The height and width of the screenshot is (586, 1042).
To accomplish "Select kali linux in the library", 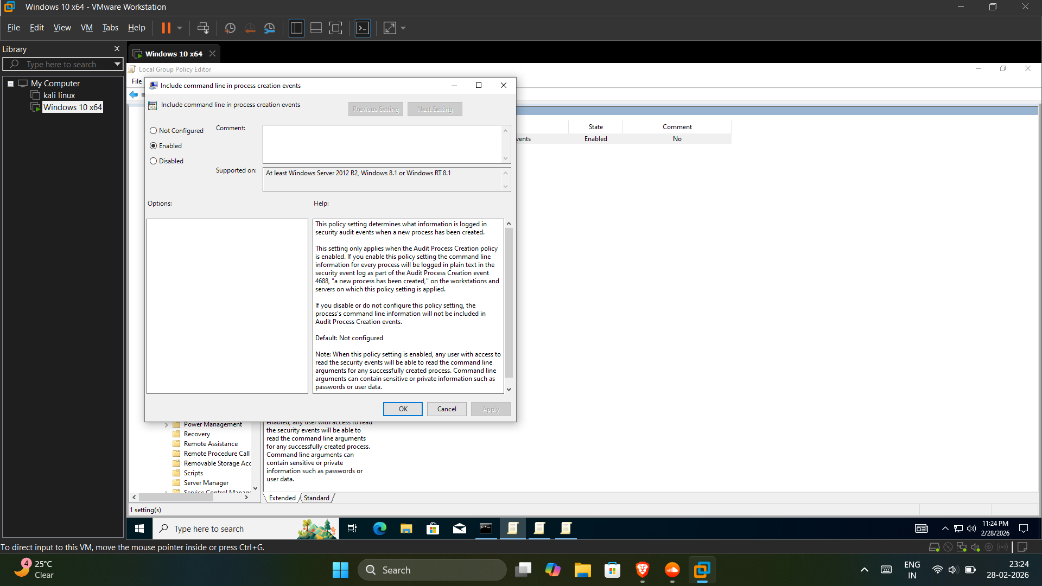I will pos(59,95).
